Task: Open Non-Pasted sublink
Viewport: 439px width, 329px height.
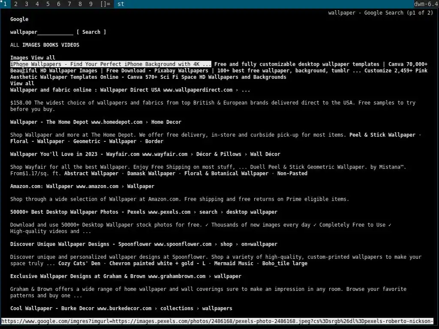Action: coord(292,173)
